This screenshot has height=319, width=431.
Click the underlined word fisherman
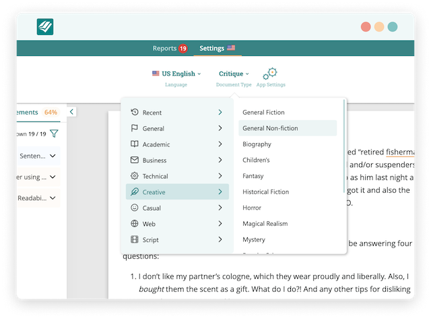click(400, 152)
